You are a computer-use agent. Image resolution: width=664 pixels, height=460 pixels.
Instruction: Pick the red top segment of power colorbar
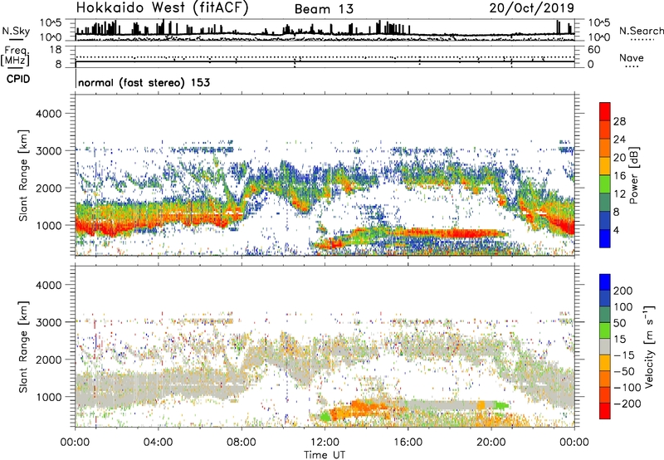point(605,111)
